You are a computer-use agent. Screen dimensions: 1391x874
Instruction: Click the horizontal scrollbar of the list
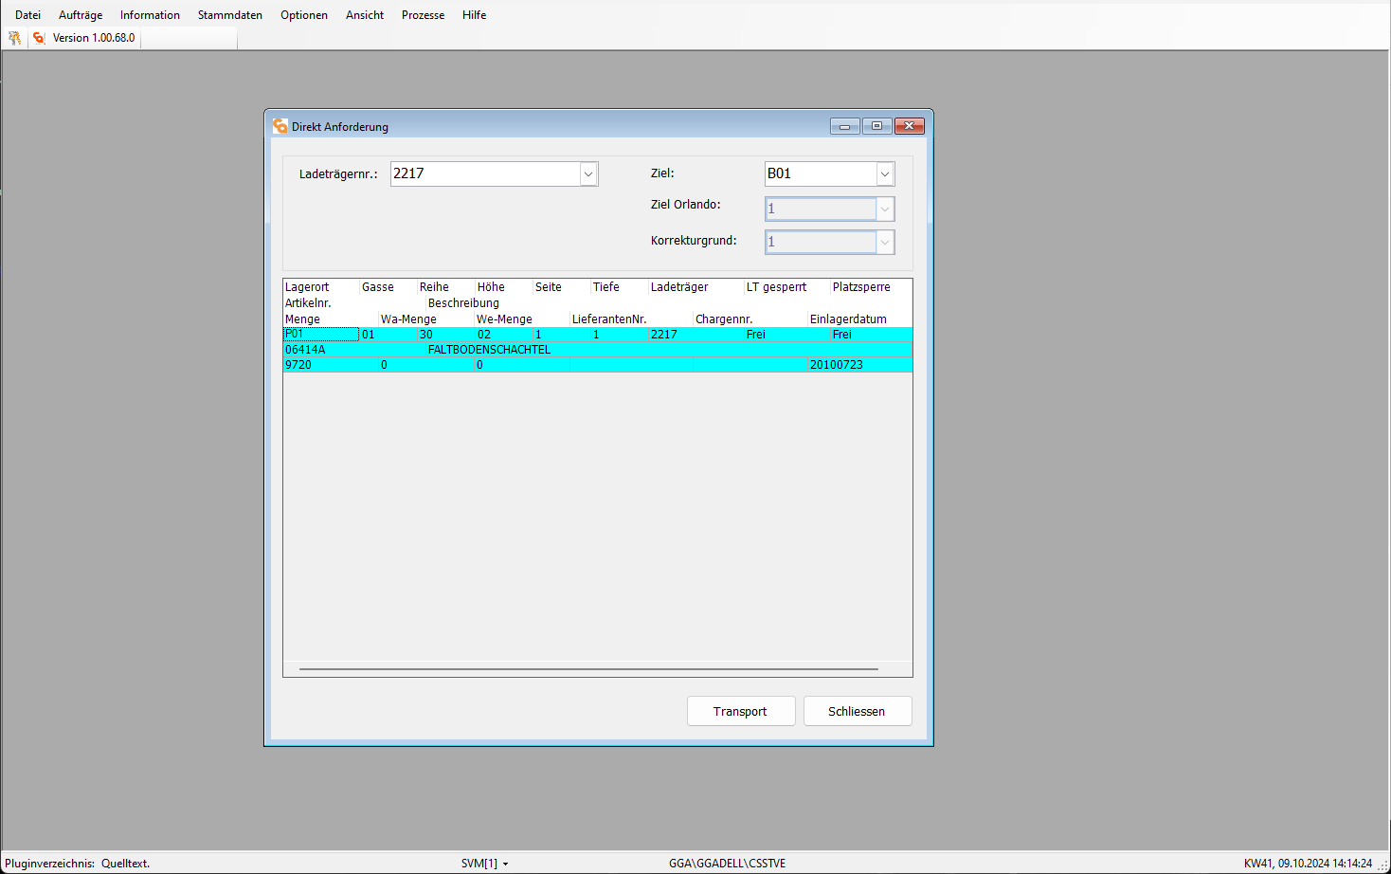(588, 669)
